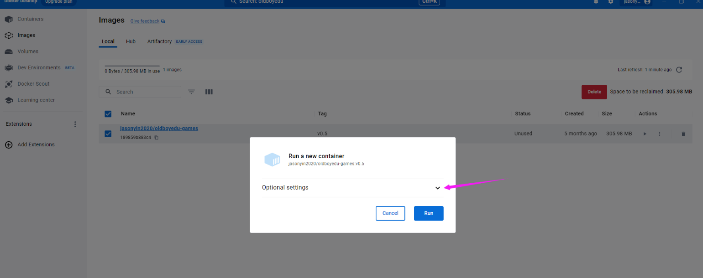703x278 pixels.
Task: Click the Created column header
Action: [574, 114]
